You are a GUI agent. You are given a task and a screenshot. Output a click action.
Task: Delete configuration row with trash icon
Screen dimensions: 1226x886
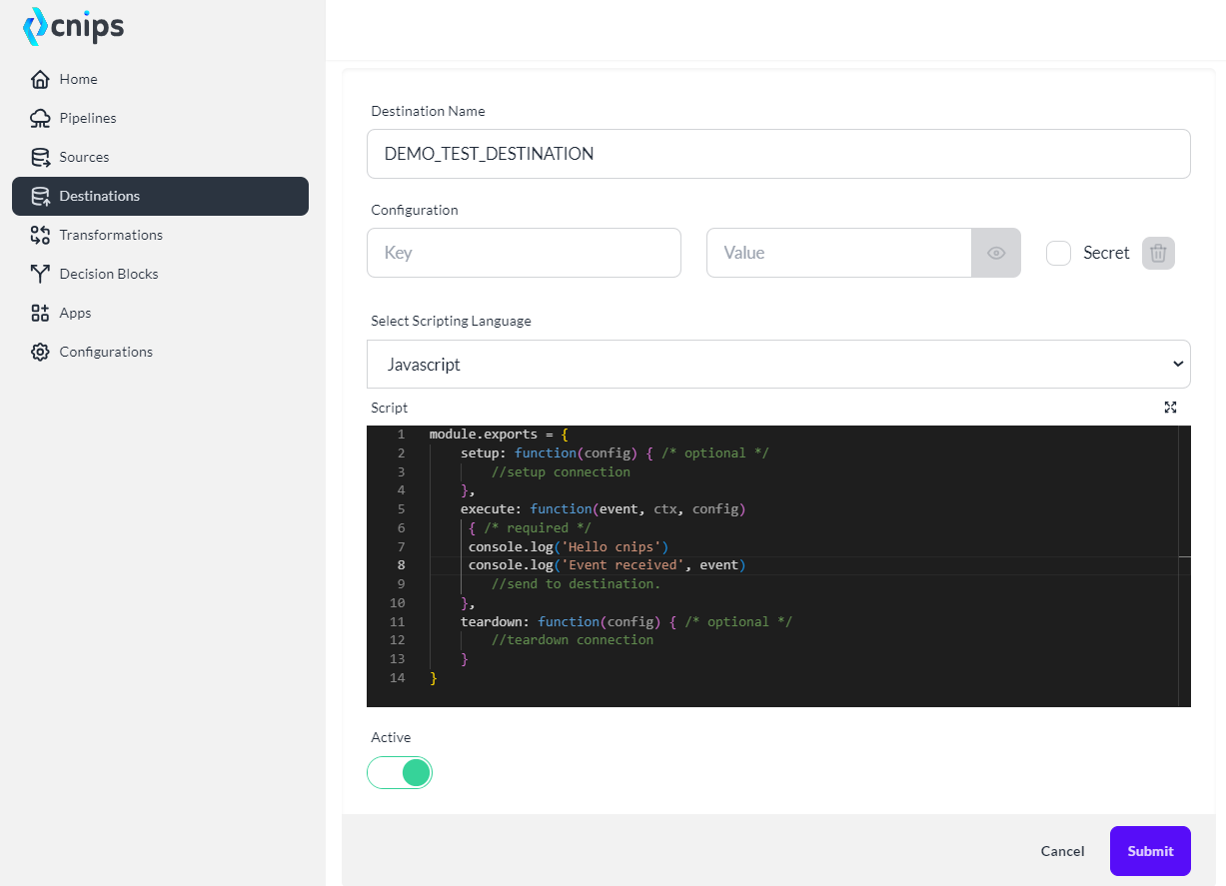pyautogui.click(x=1158, y=253)
